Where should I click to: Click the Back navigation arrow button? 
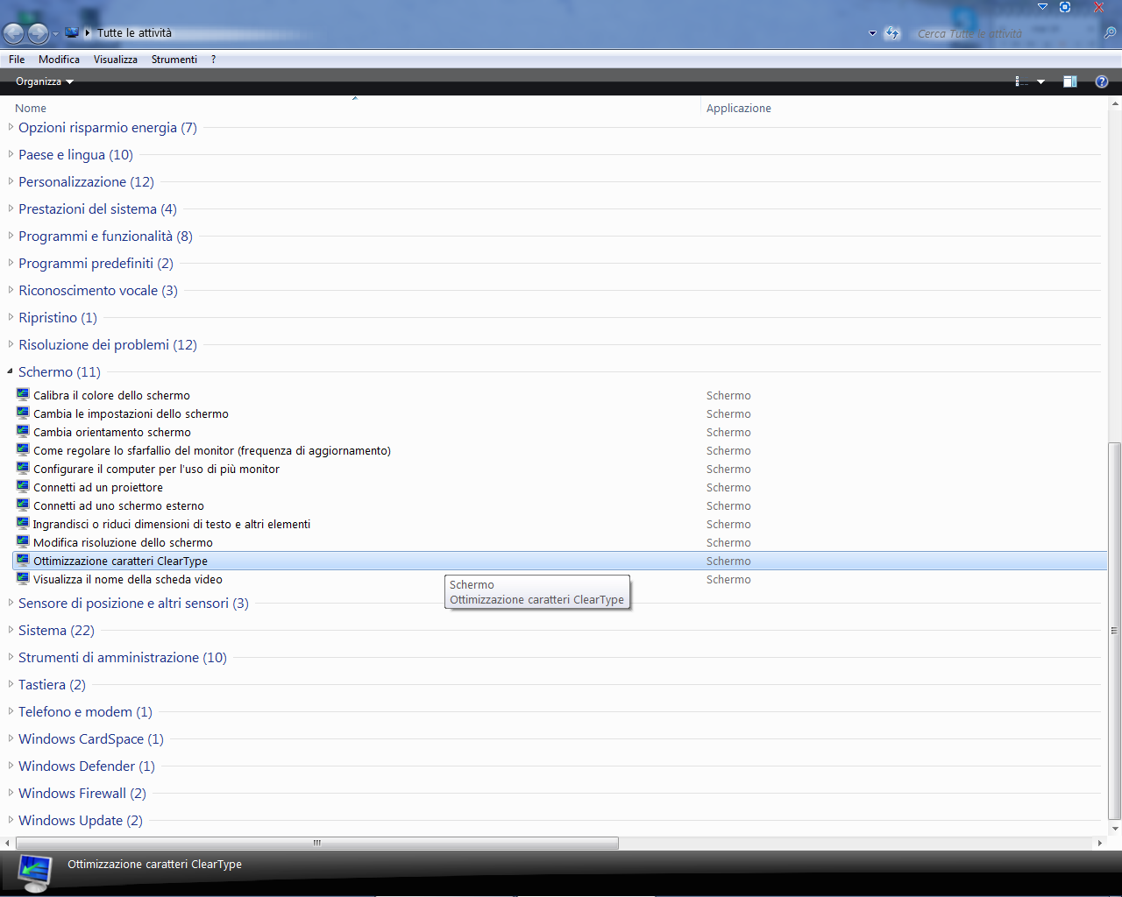click(x=14, y=33)
